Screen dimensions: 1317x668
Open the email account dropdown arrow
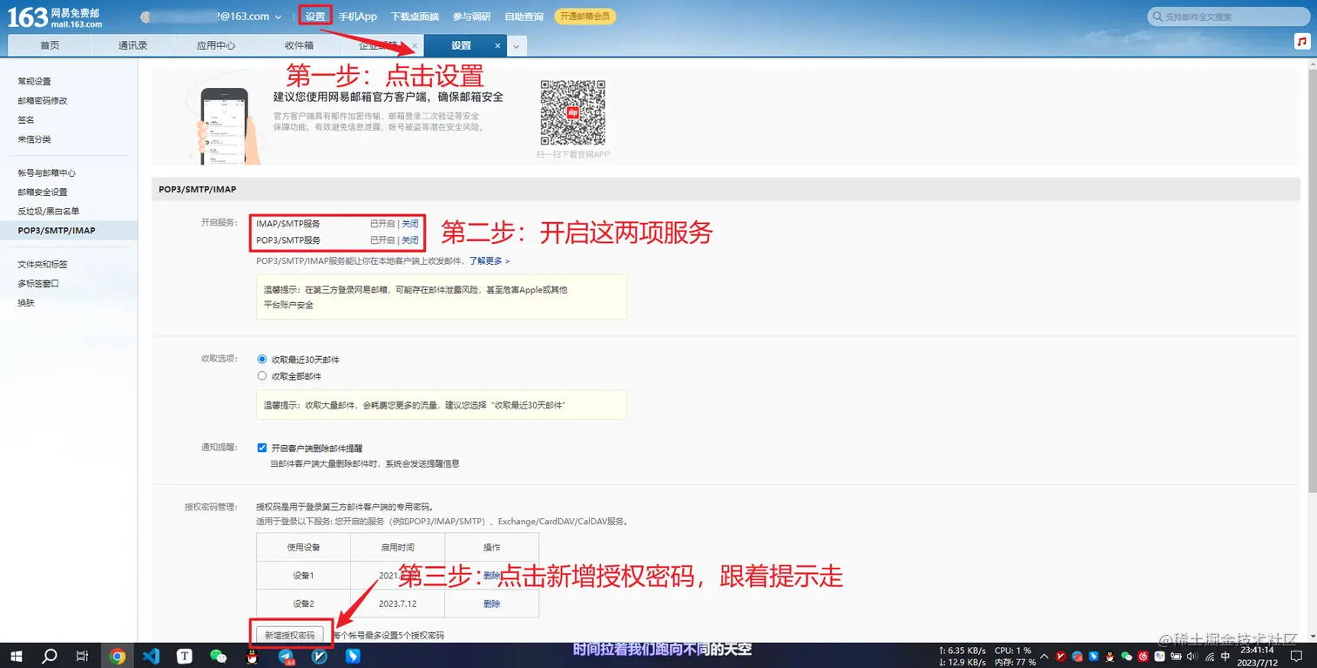(x=279, y=16)
